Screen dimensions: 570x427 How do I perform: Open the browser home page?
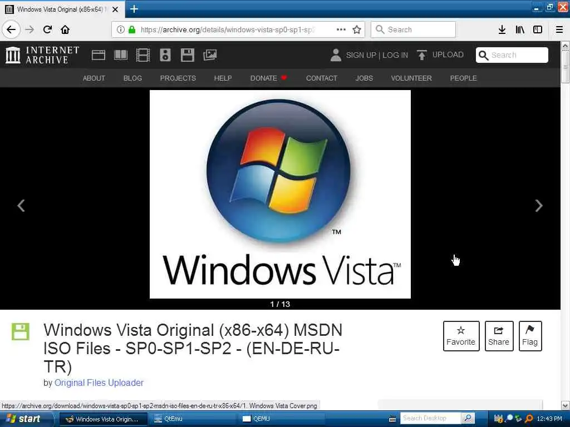65,29
